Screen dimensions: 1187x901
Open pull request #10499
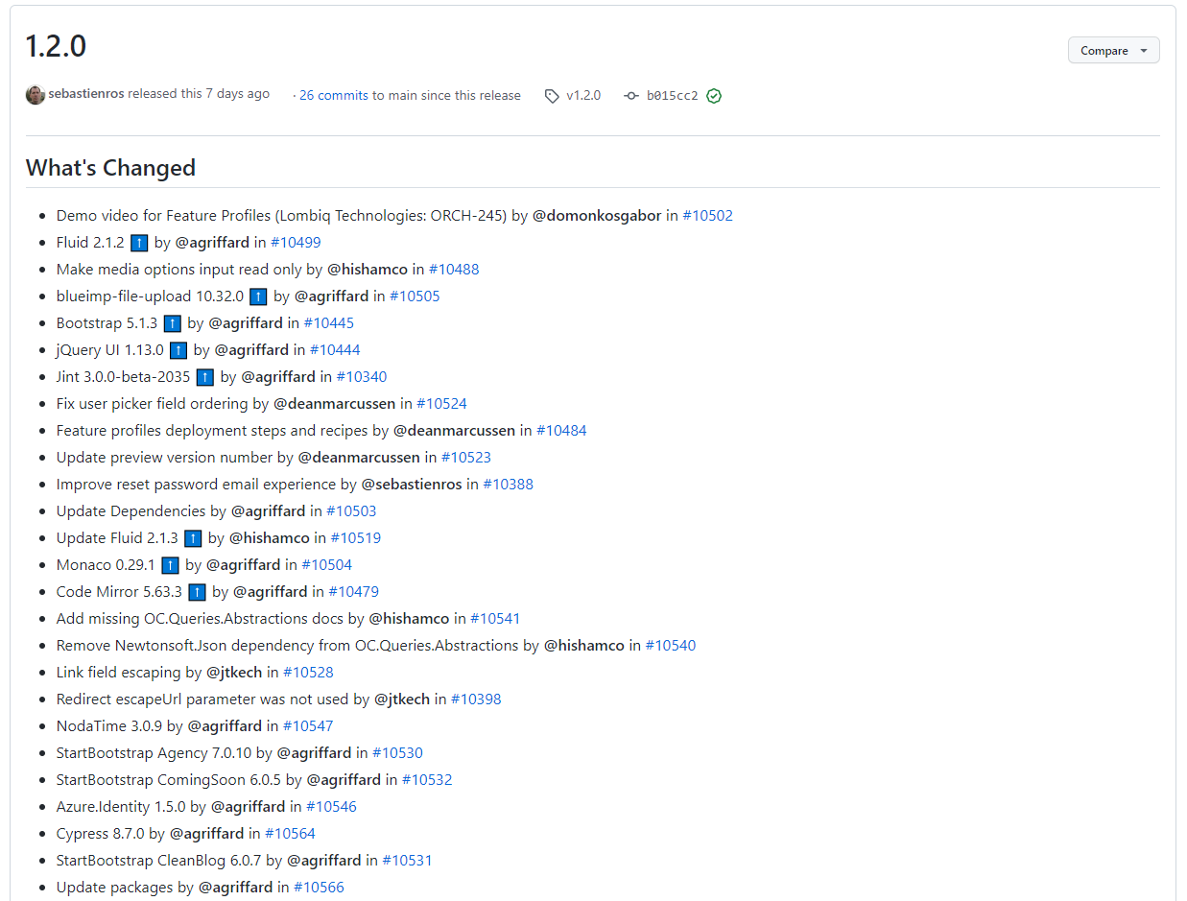296,243
